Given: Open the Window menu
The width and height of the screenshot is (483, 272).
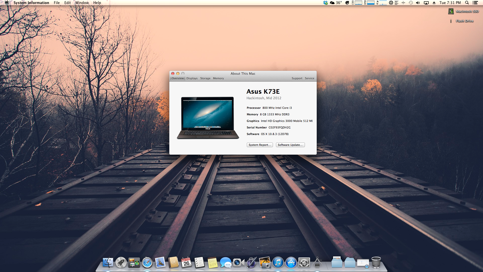Looking at the screenshot, I should [x=82, y=3].
